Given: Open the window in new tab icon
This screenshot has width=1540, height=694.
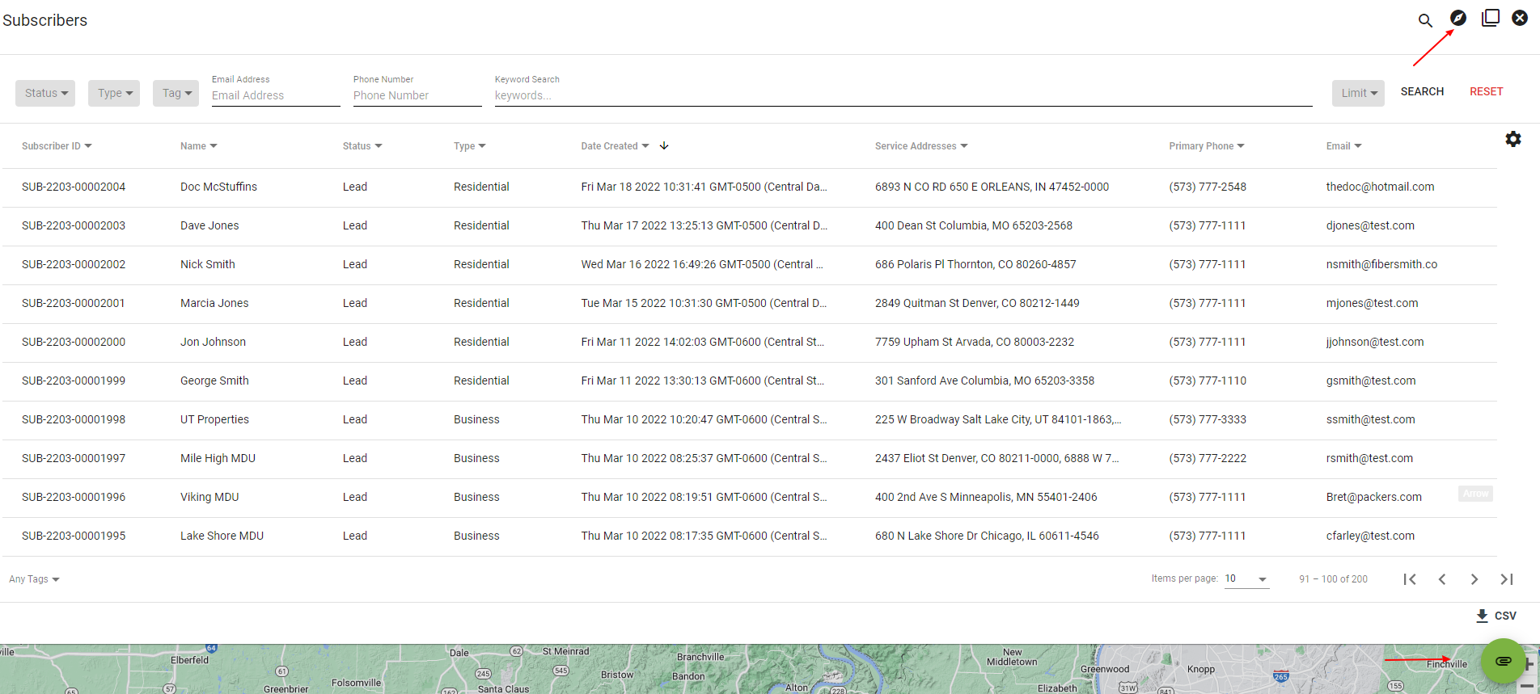Looking at the screenshot, I should point(1490,18).
